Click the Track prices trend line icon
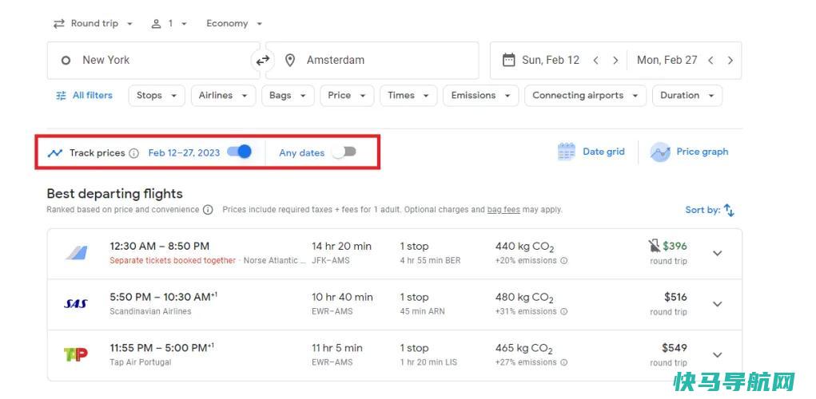This screenshot has height=399, width=816. (x=54, y=153)
